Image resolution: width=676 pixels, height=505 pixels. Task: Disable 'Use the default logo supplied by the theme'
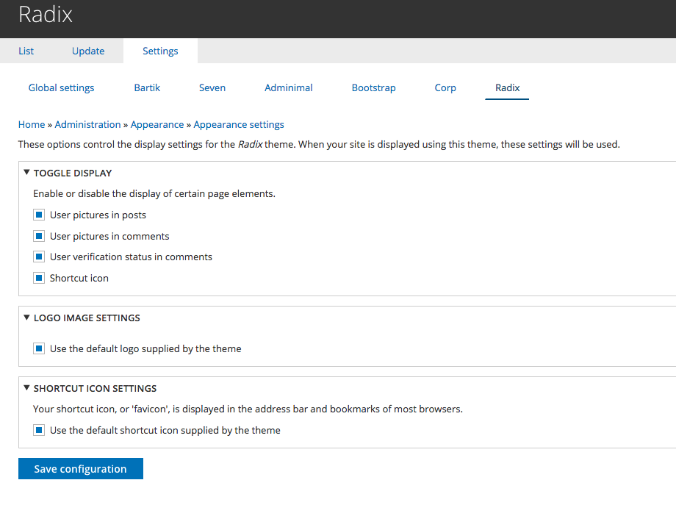point(38,348)
